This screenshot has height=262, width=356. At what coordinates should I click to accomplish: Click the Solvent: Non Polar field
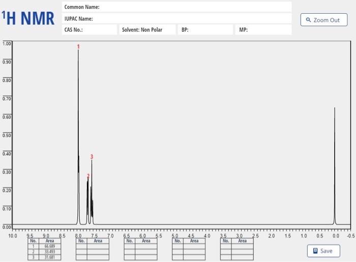pyautogui.click(x=147, y=30)
